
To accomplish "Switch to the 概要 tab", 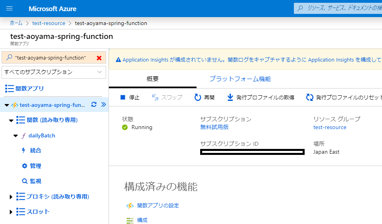I will point(152,79).
